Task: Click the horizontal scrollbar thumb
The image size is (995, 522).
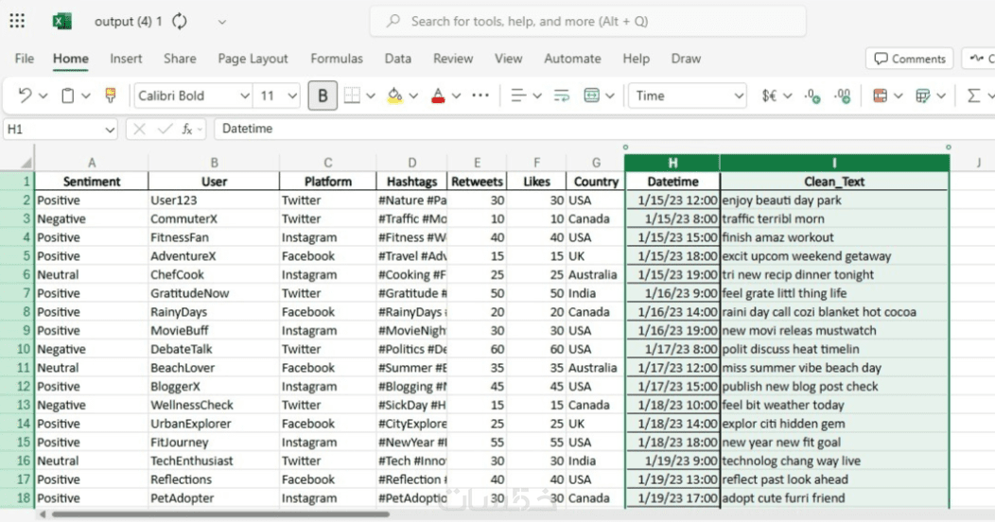Action: point(220,514)
